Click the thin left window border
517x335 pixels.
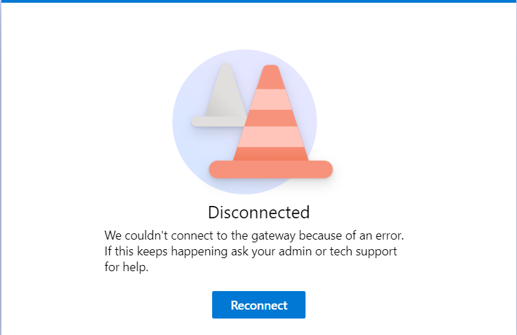point(1,169)
